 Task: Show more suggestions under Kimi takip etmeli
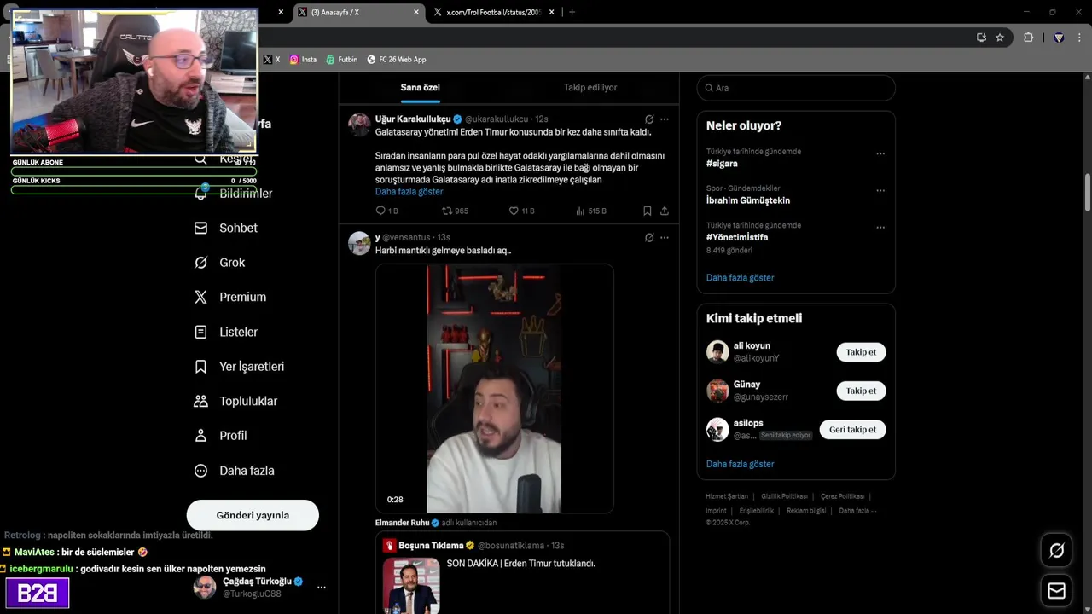(x=740, y=464)
